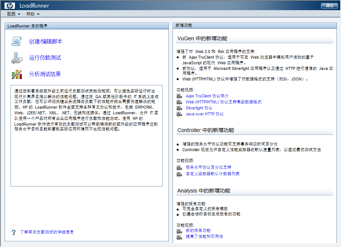This screenshot has width=341, height=247.
Task: Open 提高了性能和可用性 video link
Action: [205, 236]
